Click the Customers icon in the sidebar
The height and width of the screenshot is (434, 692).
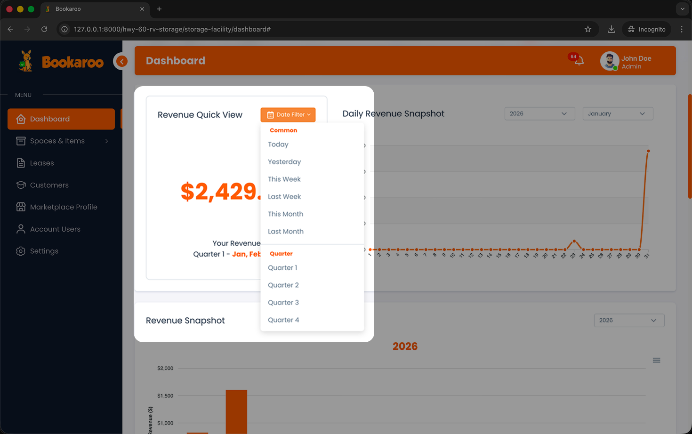coord(21,185)
